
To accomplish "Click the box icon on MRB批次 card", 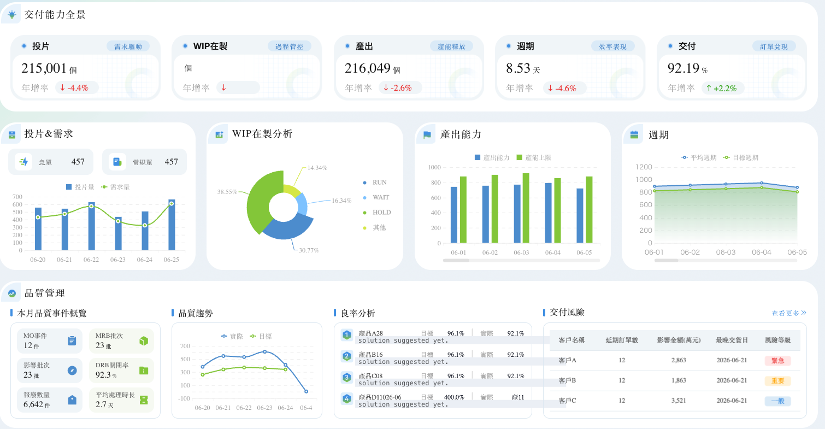I will 144,340.
